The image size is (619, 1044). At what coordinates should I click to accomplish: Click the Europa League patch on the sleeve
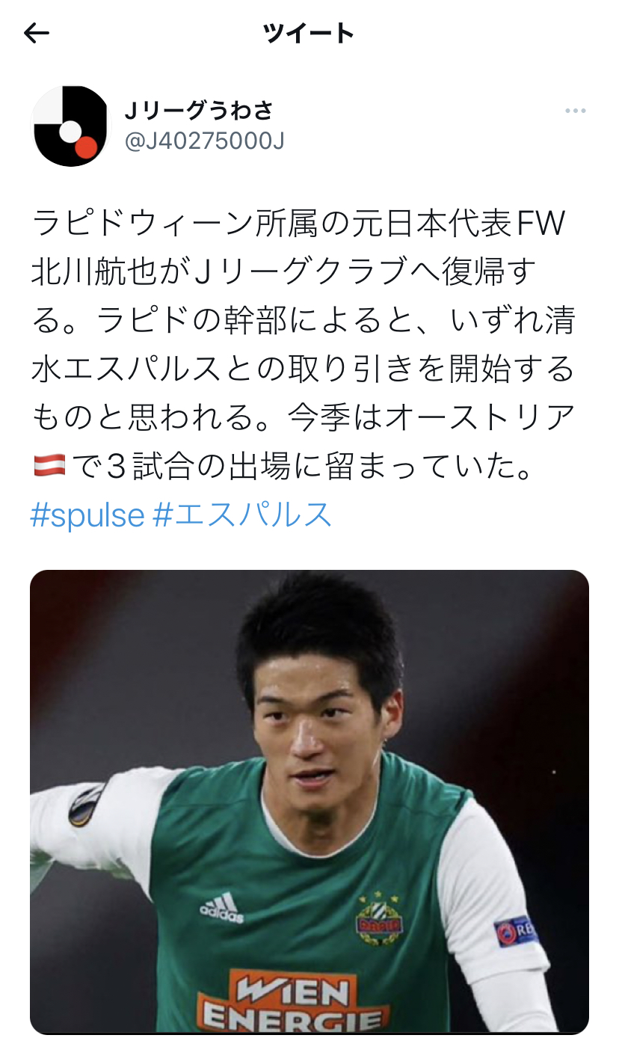tap(84, 804)
